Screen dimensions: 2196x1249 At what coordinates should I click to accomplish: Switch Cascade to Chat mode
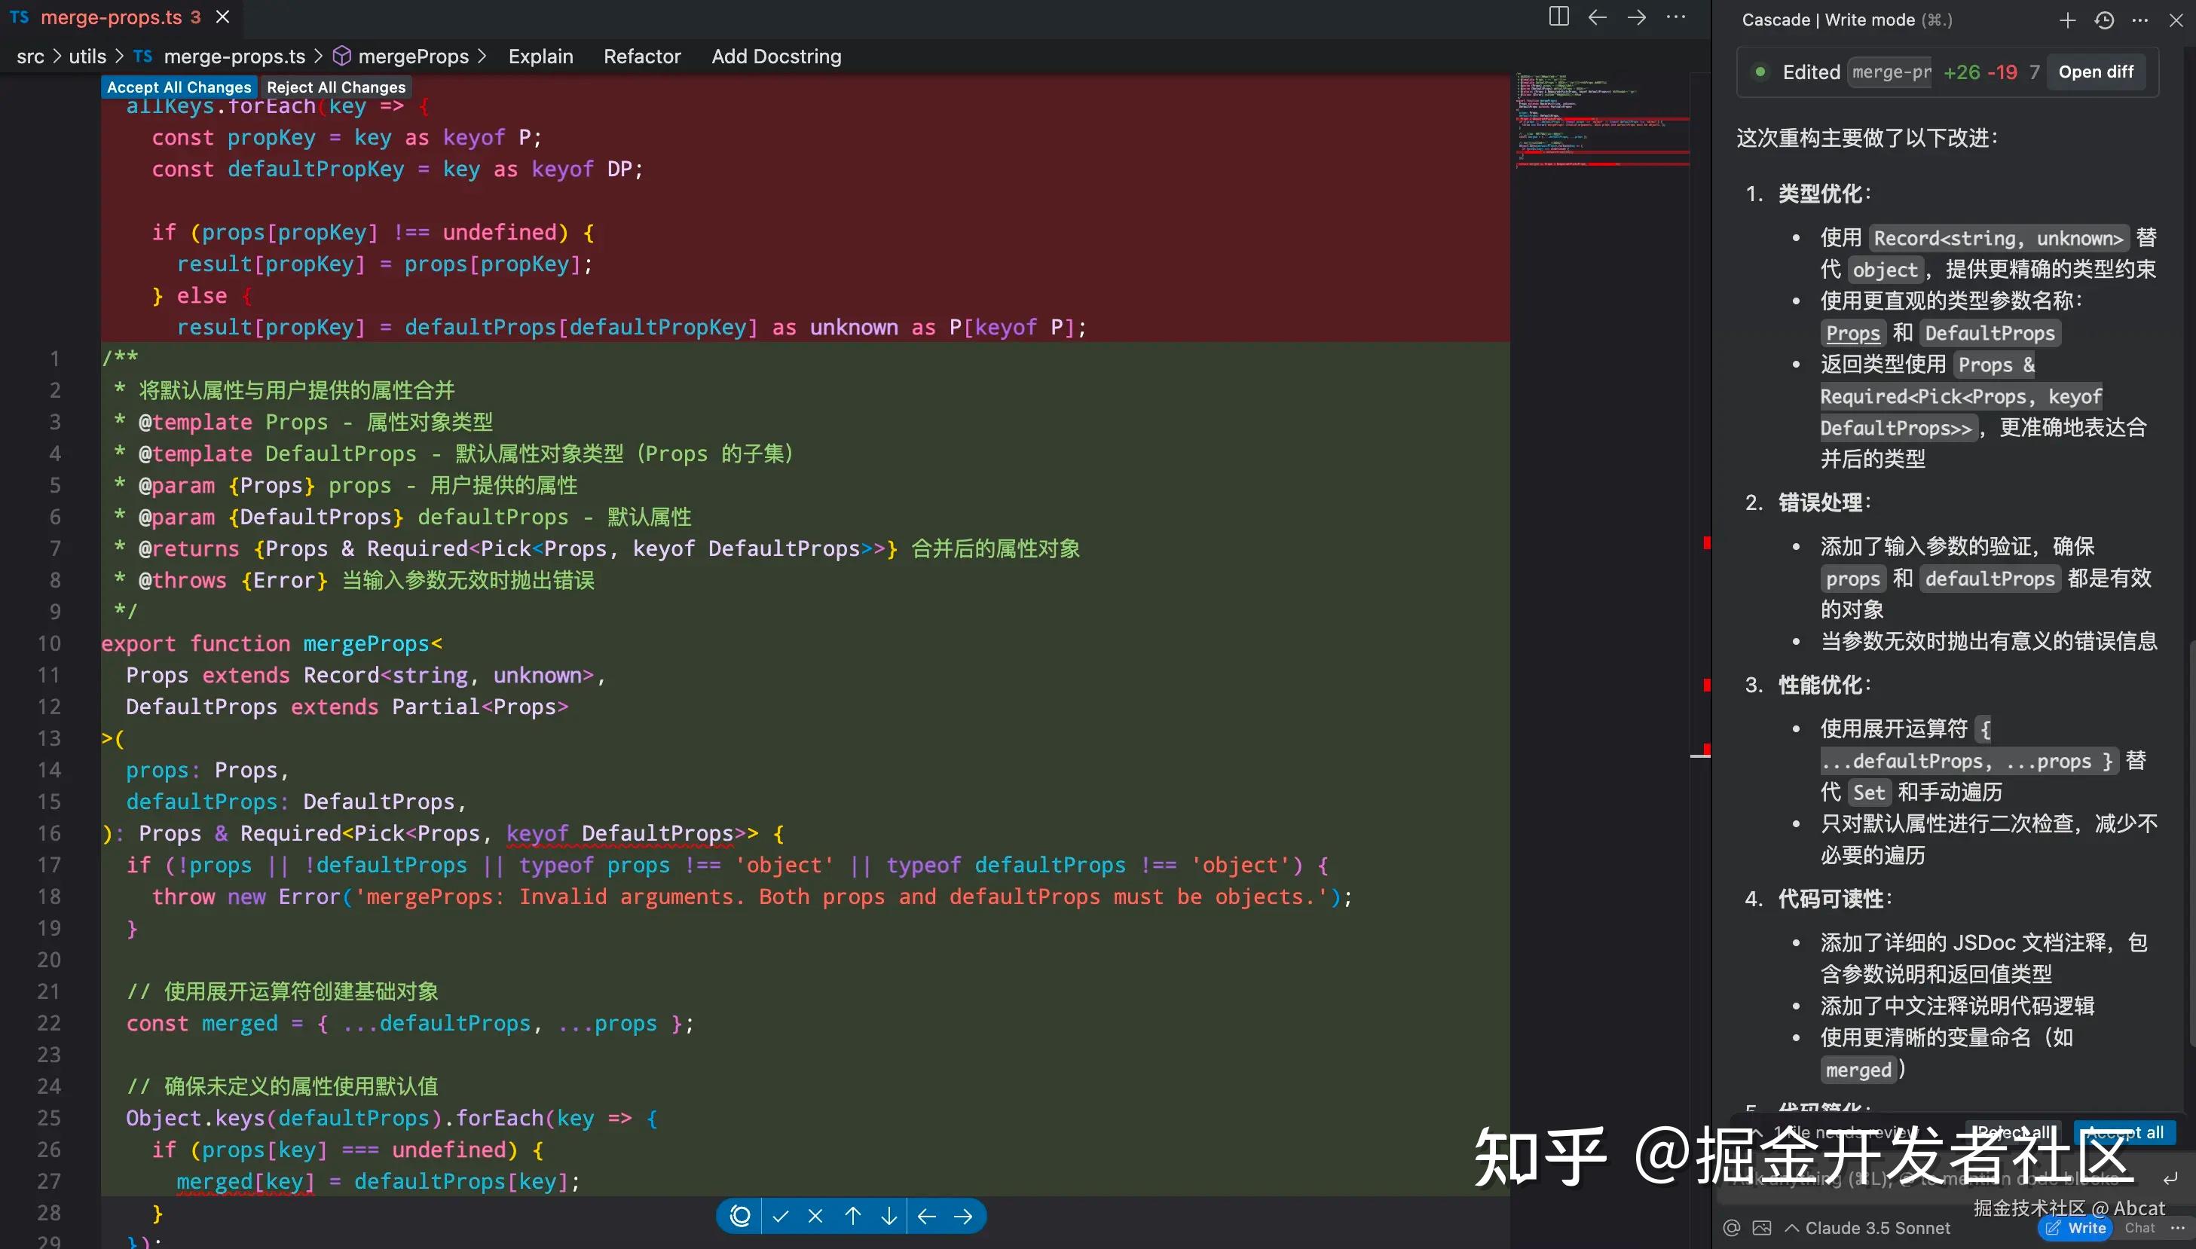click(x=2139, y=1228)
